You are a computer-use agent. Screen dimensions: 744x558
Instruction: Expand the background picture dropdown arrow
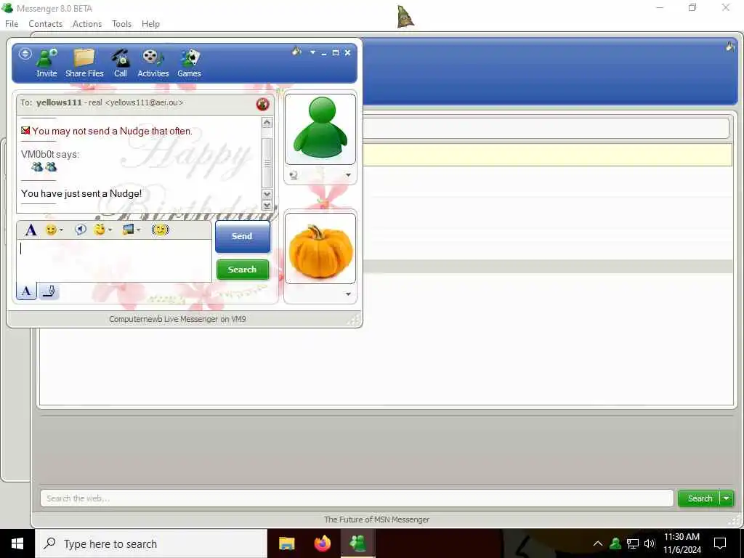pos(138,230)
